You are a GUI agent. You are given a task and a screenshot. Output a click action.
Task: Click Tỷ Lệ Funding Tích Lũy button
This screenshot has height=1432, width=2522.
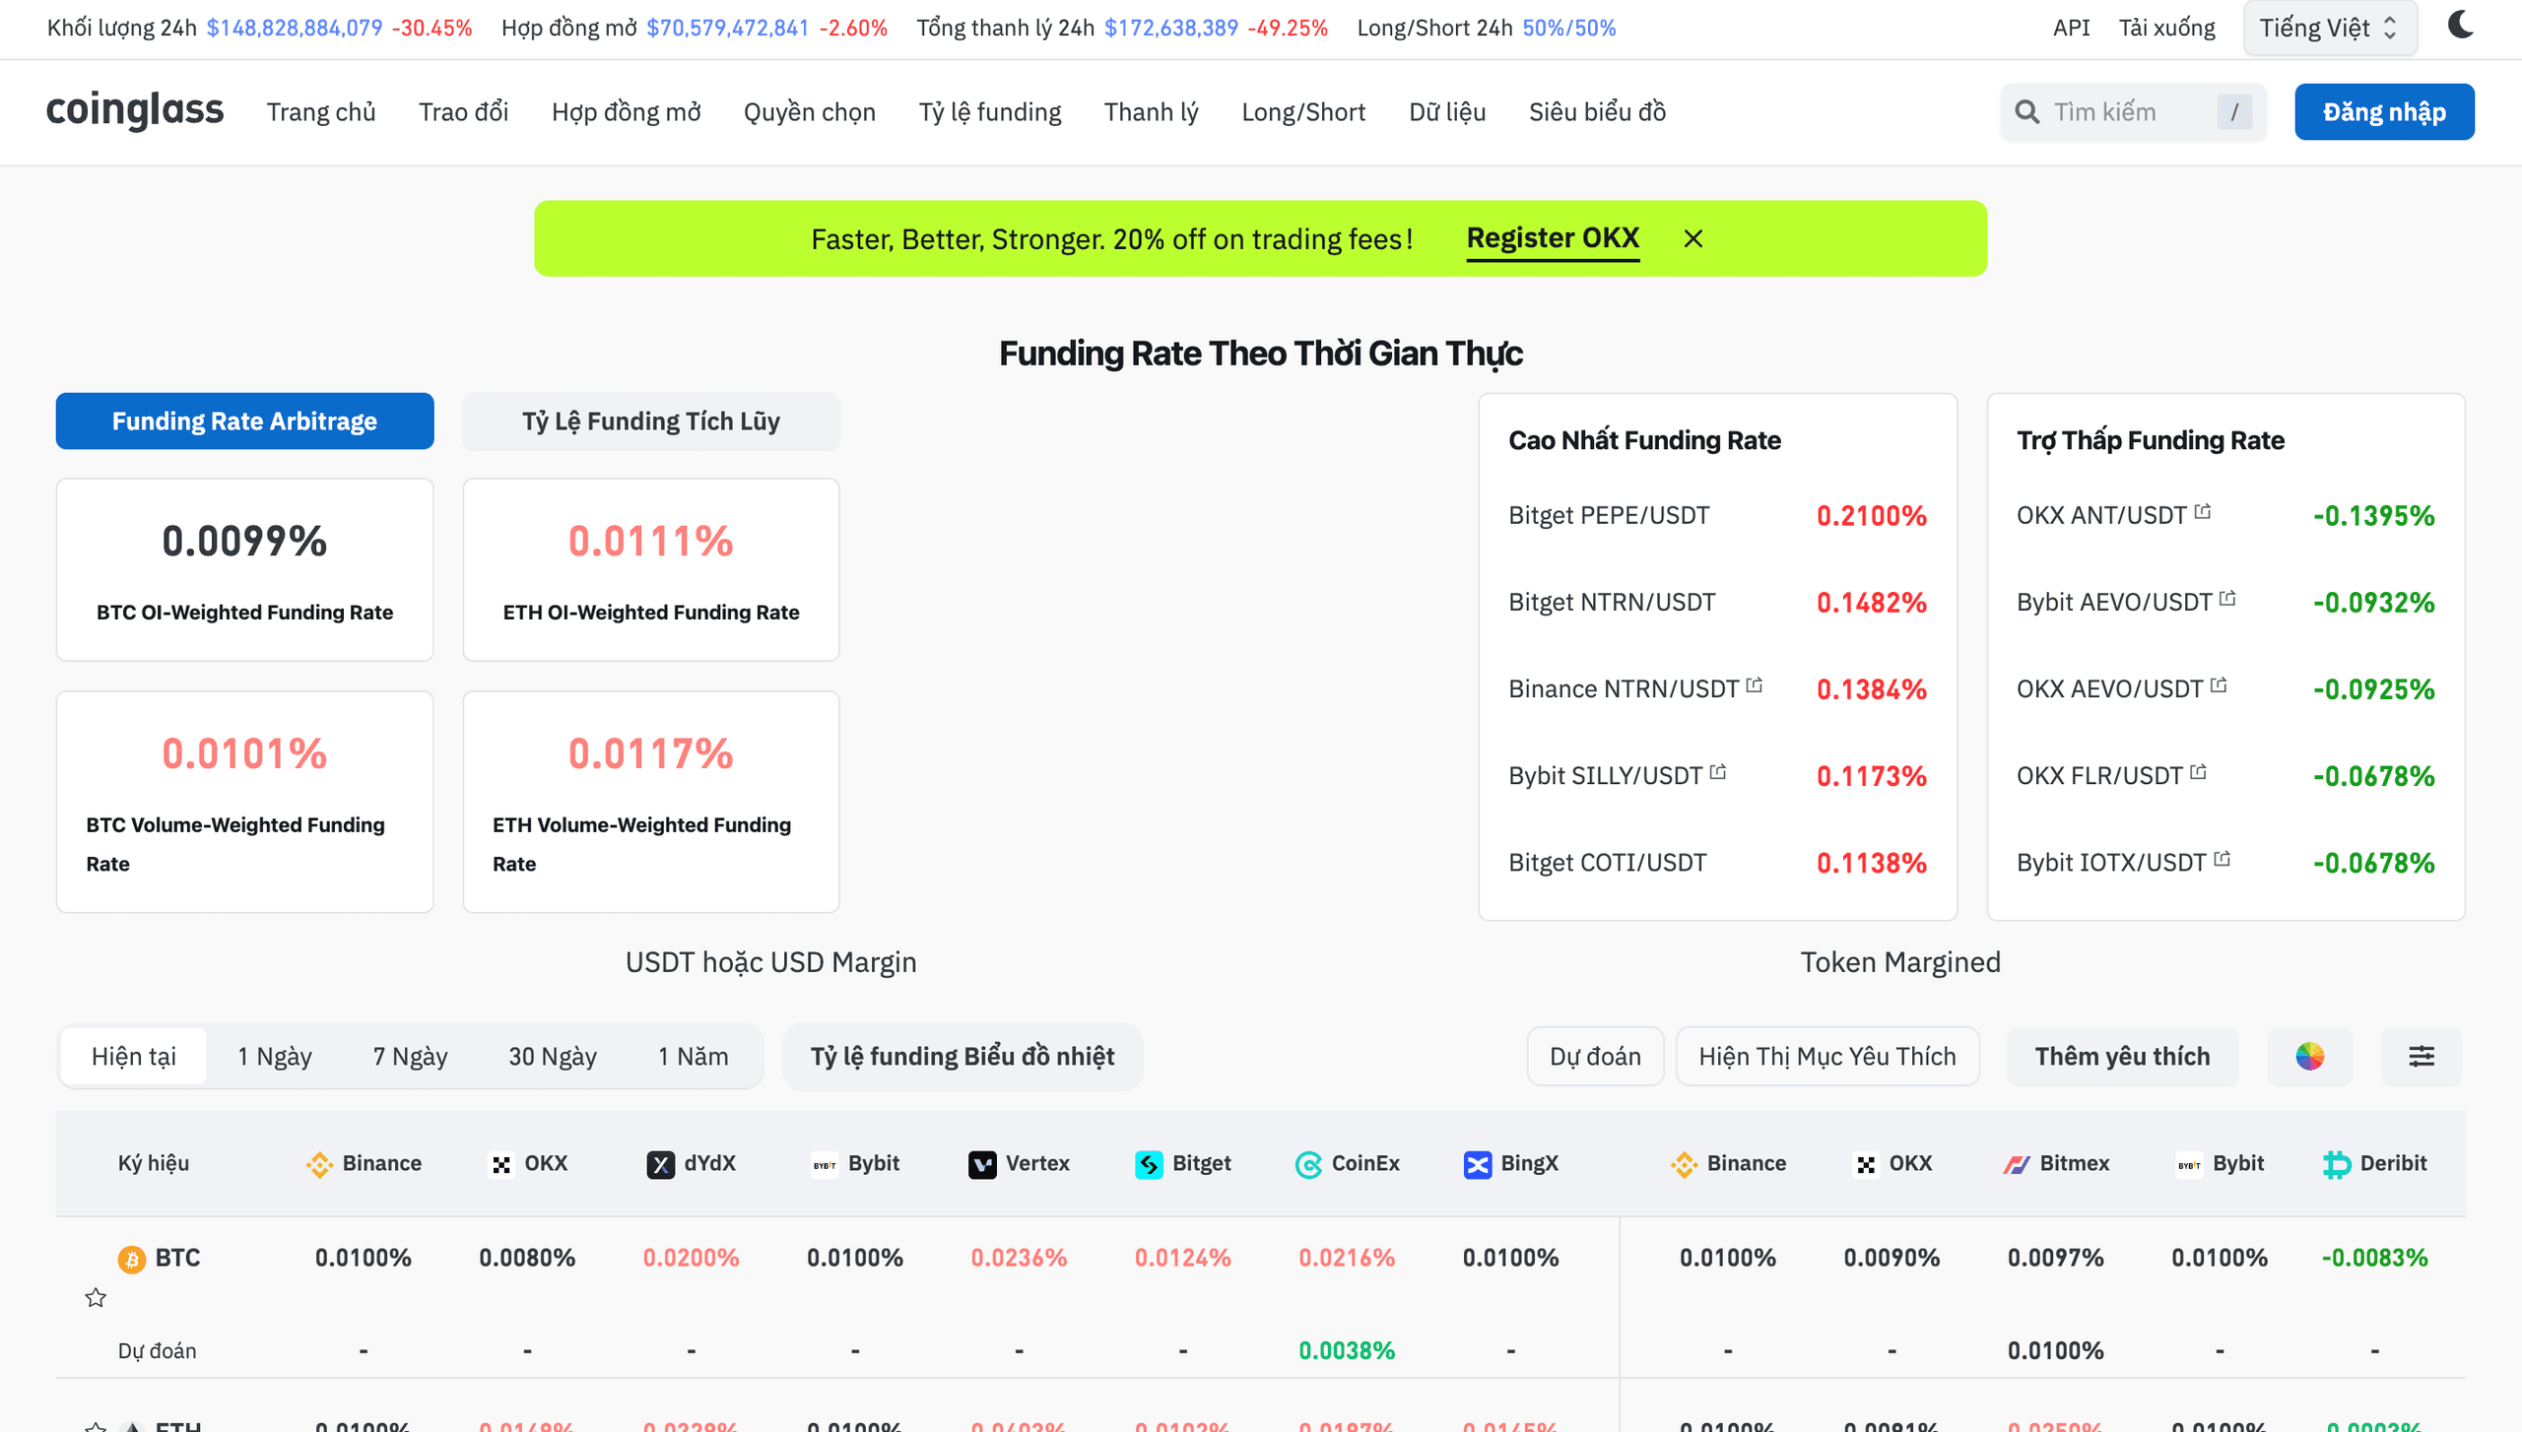click(651, 422)
